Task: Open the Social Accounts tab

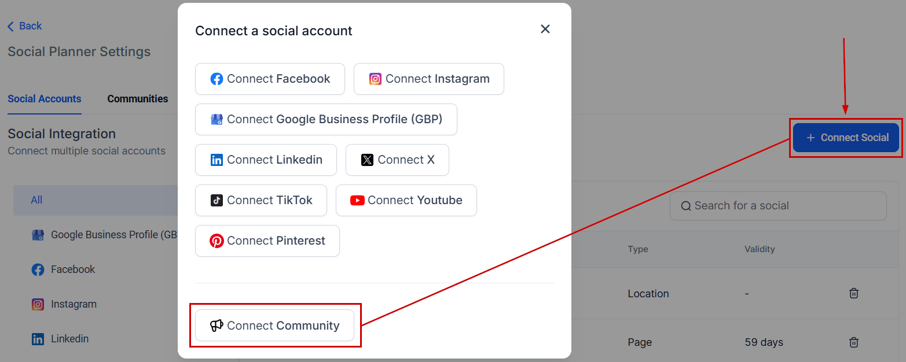Action: (45, 99)
